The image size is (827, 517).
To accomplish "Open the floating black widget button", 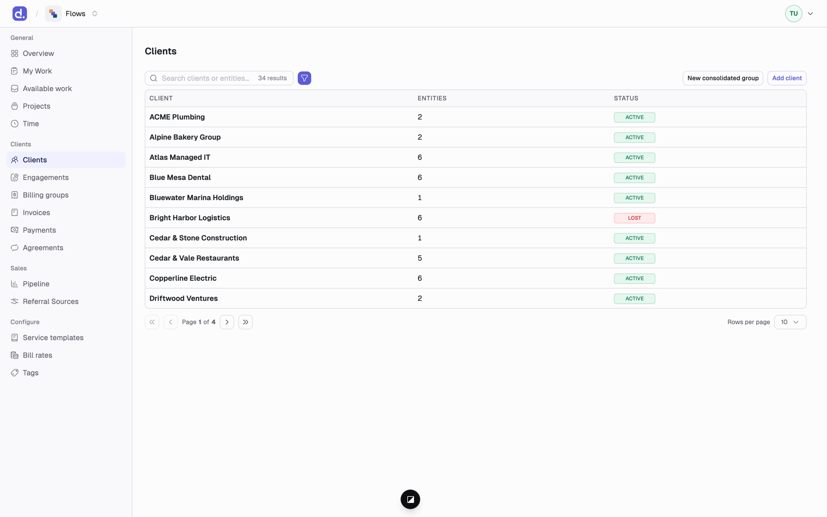I will pos(410,499).
